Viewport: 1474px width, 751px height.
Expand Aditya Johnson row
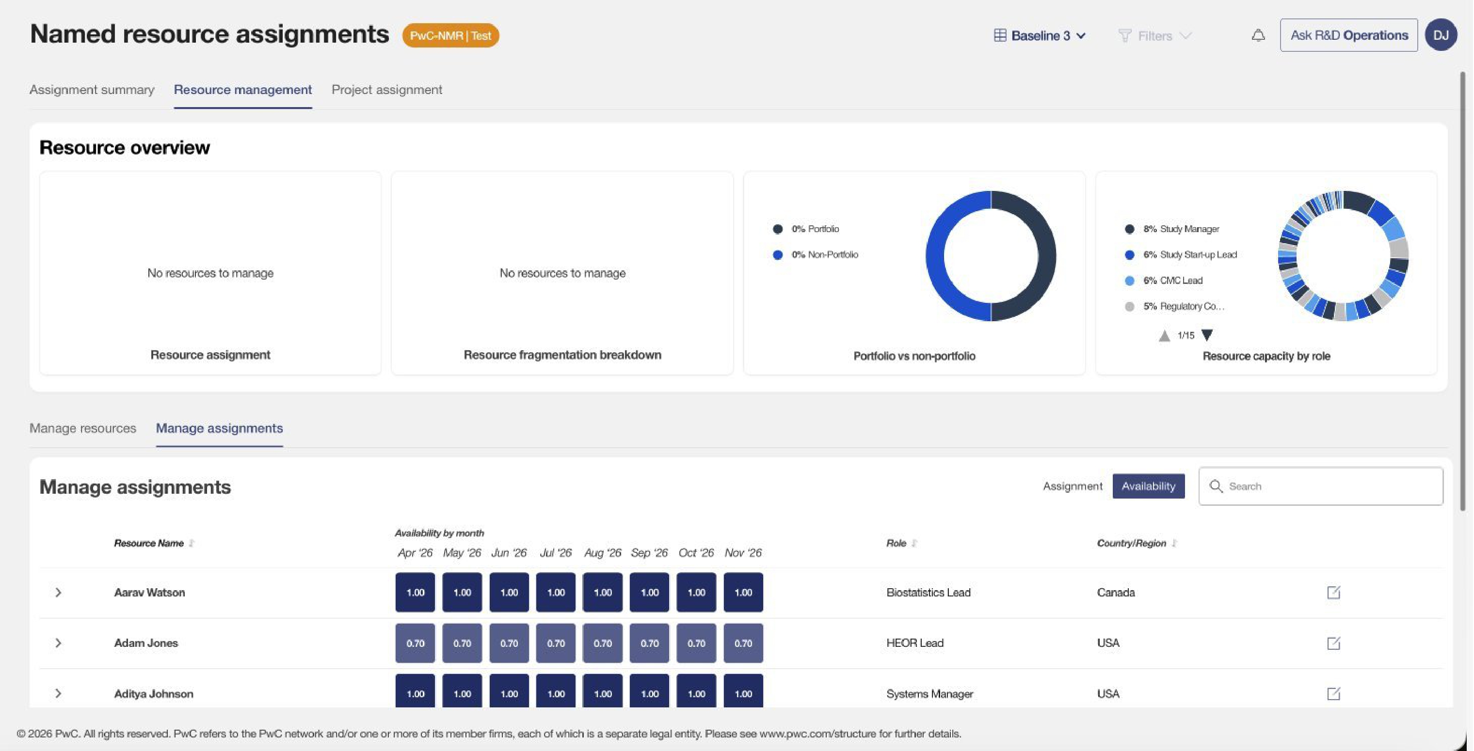(x=58, y=694)
